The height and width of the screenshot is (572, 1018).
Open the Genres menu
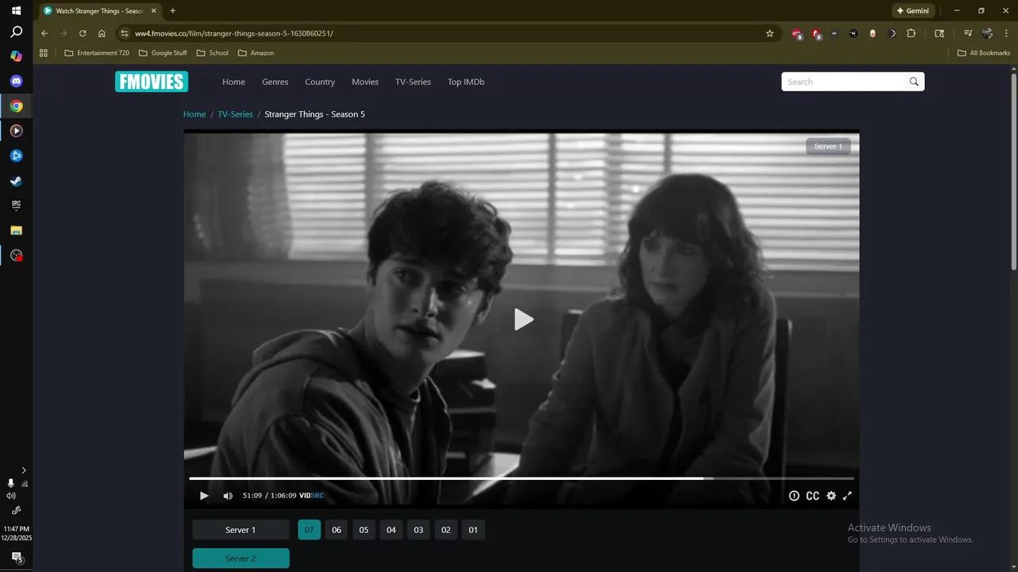[x=275, y=82]
